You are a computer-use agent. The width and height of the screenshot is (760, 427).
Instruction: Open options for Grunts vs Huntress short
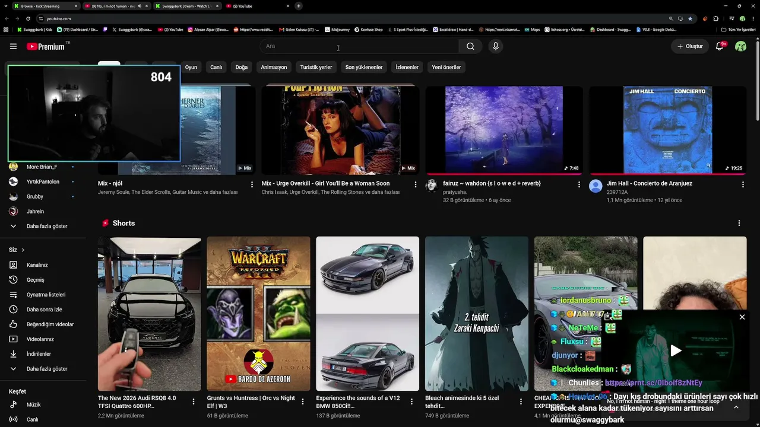(x=303, y=401)
